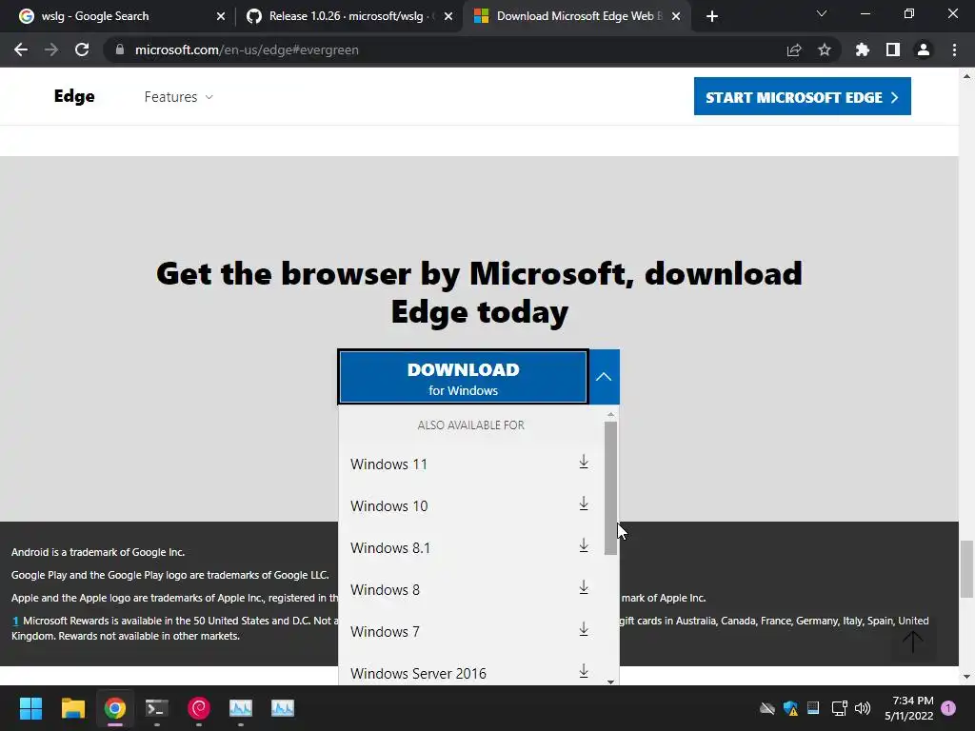Download icon for Windows 8.1
This screenshot has height=731, width=975.
coord(584,545)
